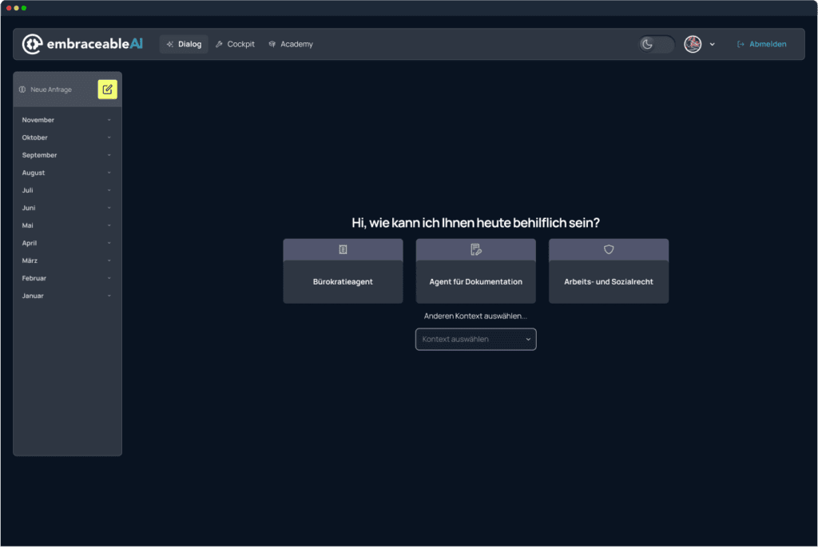Open the Kontext auswählen dropdown
818x549 pixels.
(x=476, y=340)
